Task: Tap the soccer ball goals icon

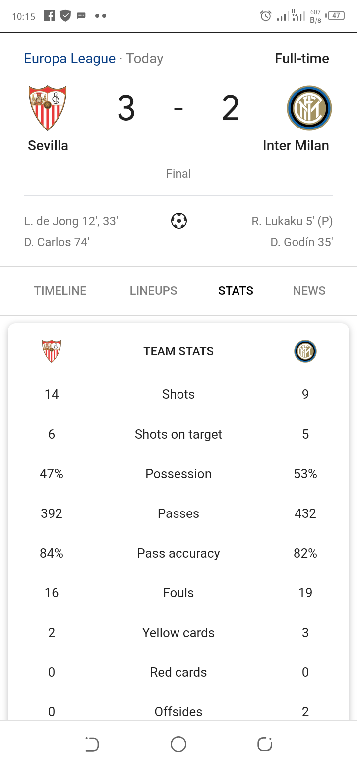Action: [x=178, y=220]
